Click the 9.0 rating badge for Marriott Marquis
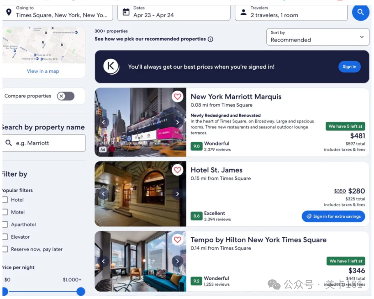The image size is (374, 299). coord(196,146)
